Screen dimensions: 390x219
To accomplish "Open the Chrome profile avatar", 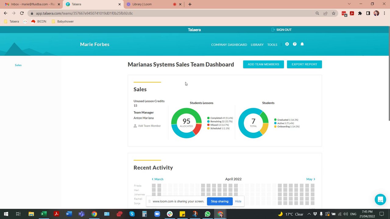I will 376,13.
